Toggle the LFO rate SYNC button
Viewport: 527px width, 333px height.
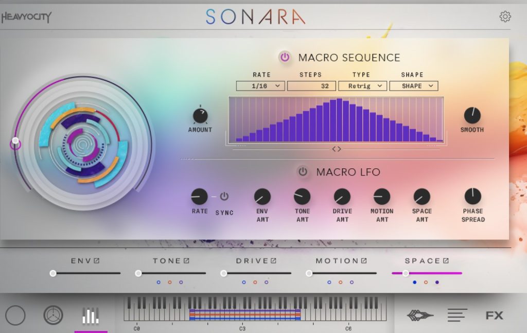point(224,197)
